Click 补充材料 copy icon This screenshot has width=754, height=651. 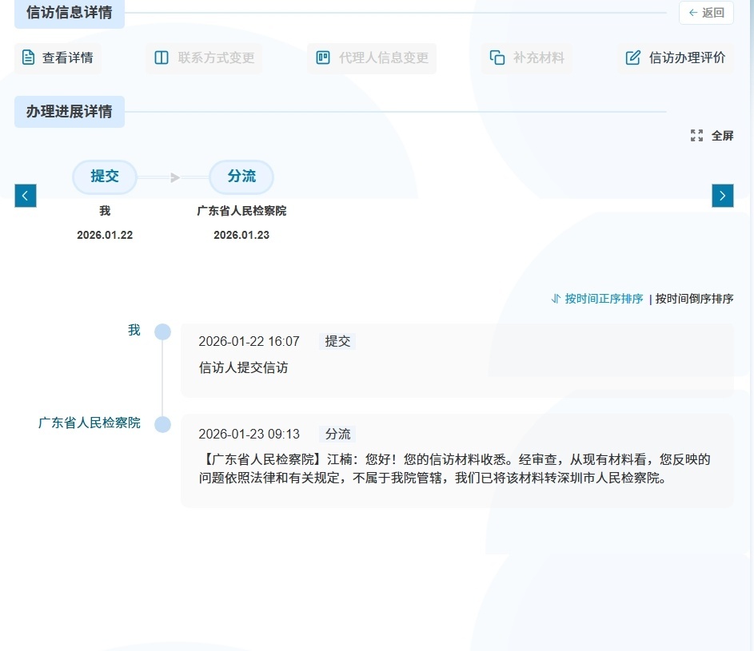[497, 58]
